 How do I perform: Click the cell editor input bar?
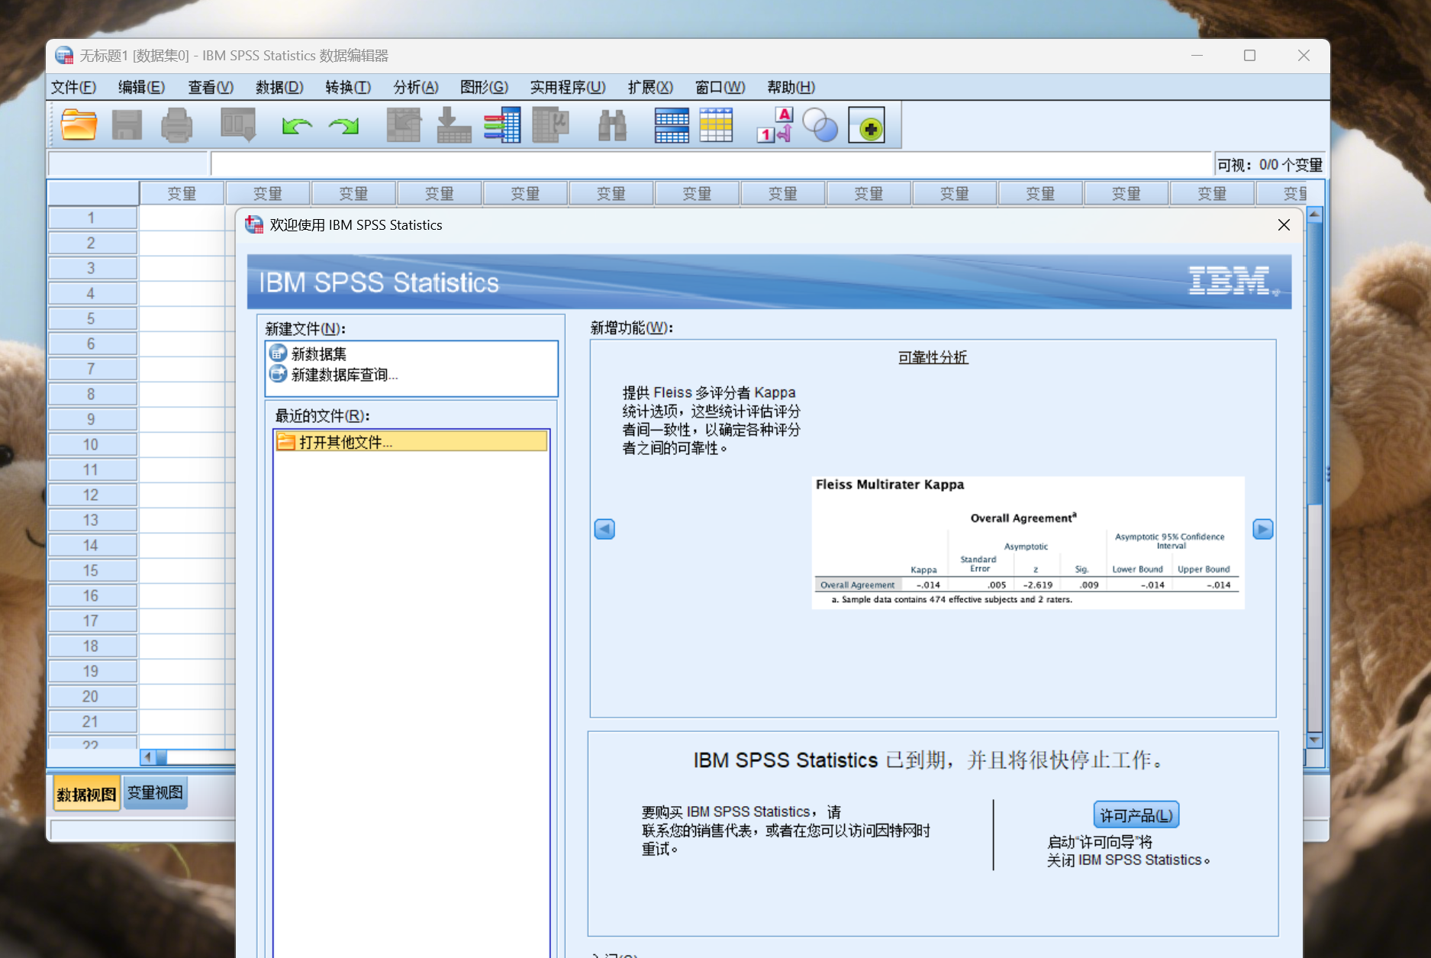(711, 164)
